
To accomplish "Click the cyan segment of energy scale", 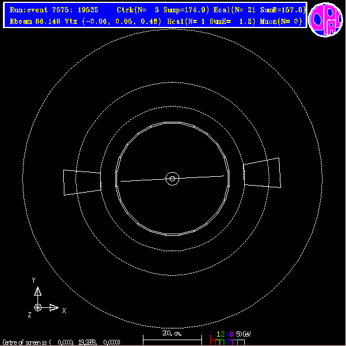I will pyautogui.click(x=235, y=342).
